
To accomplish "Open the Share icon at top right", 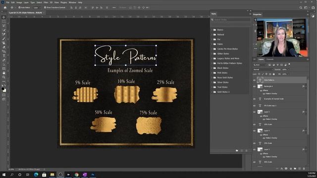I will click(x=313, y=7).
